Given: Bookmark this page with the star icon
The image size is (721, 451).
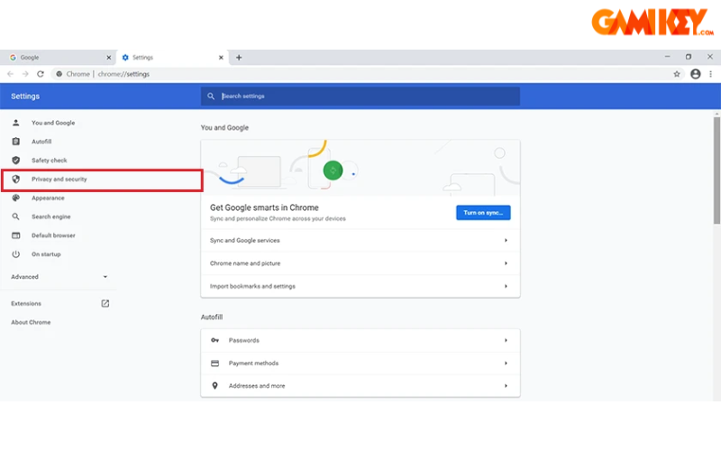Looking at the screenshot, I should point(677,74).
